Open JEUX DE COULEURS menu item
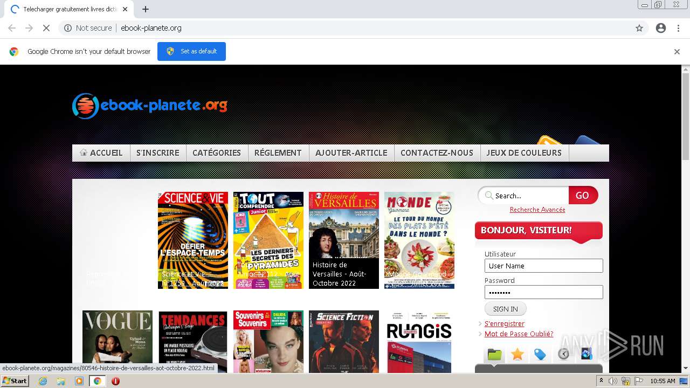 (524, 153)
